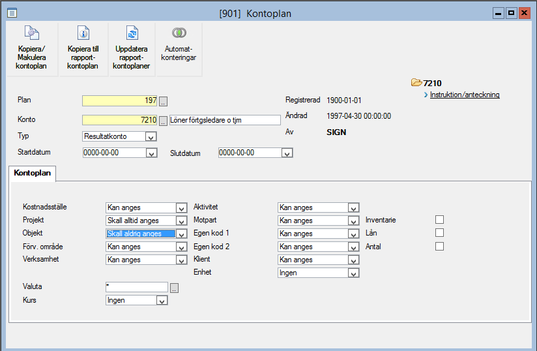Run Uppdatera rapportkontoplaner

tap(132, 49)
